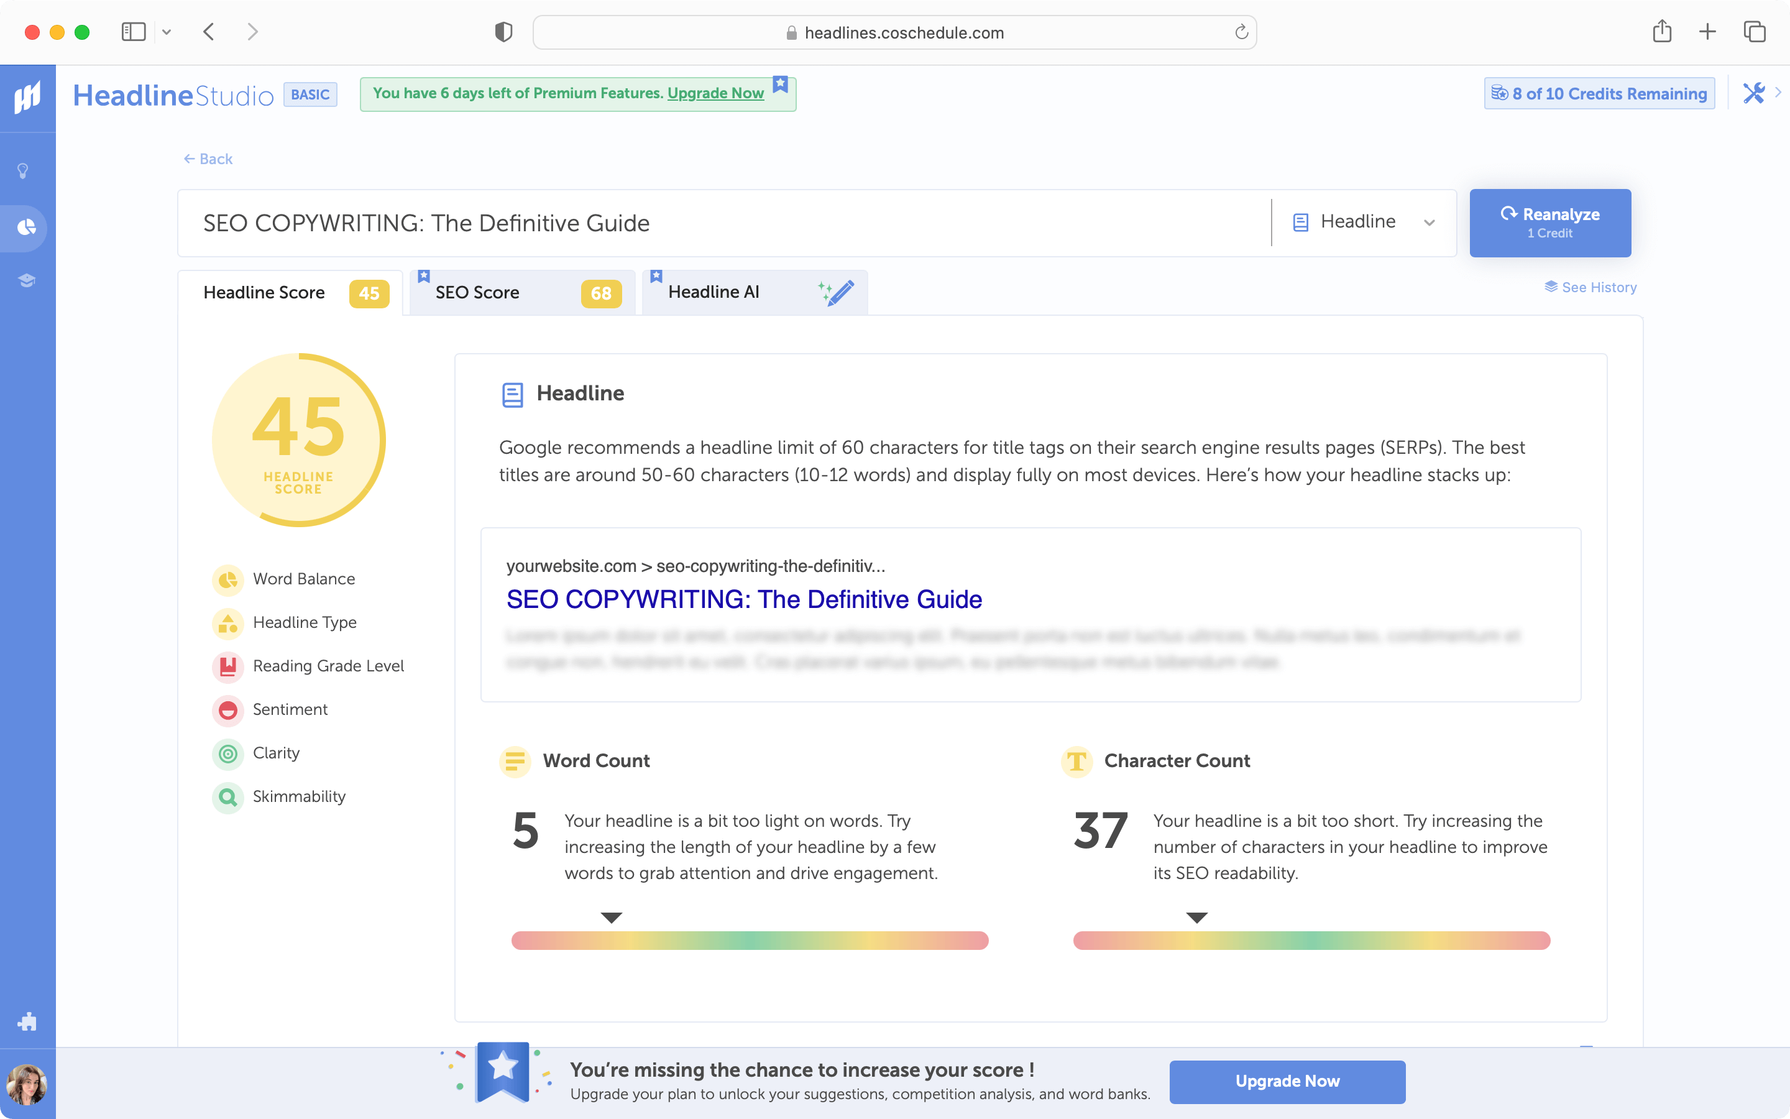Screen dimensions: 1790x1119
Task: Click the Word Count gradient bar
Action: (x=750, y=941)
